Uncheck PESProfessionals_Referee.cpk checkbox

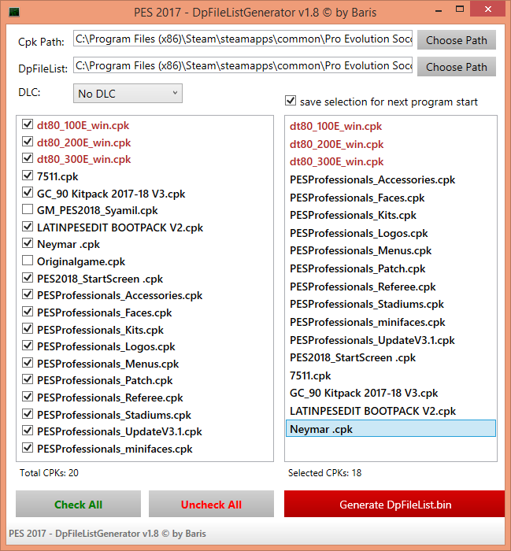(x=28, y=397)
